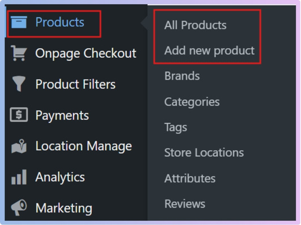Open the Marketing menu label

64,209
